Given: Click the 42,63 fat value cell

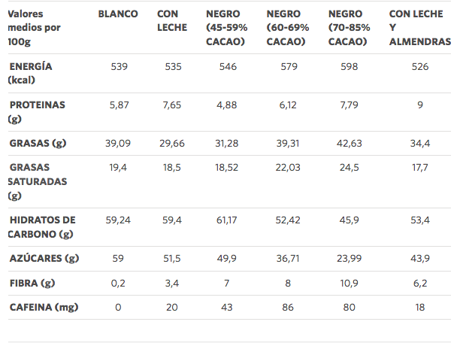Looking at the screenshot, I should click(x=349, y=144).
